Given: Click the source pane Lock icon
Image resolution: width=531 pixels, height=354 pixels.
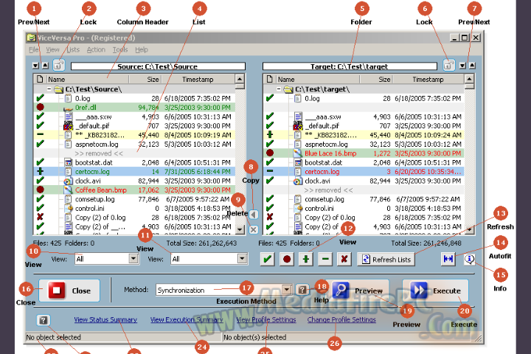Looking at the screenshot, I should [x=59, y=65].
